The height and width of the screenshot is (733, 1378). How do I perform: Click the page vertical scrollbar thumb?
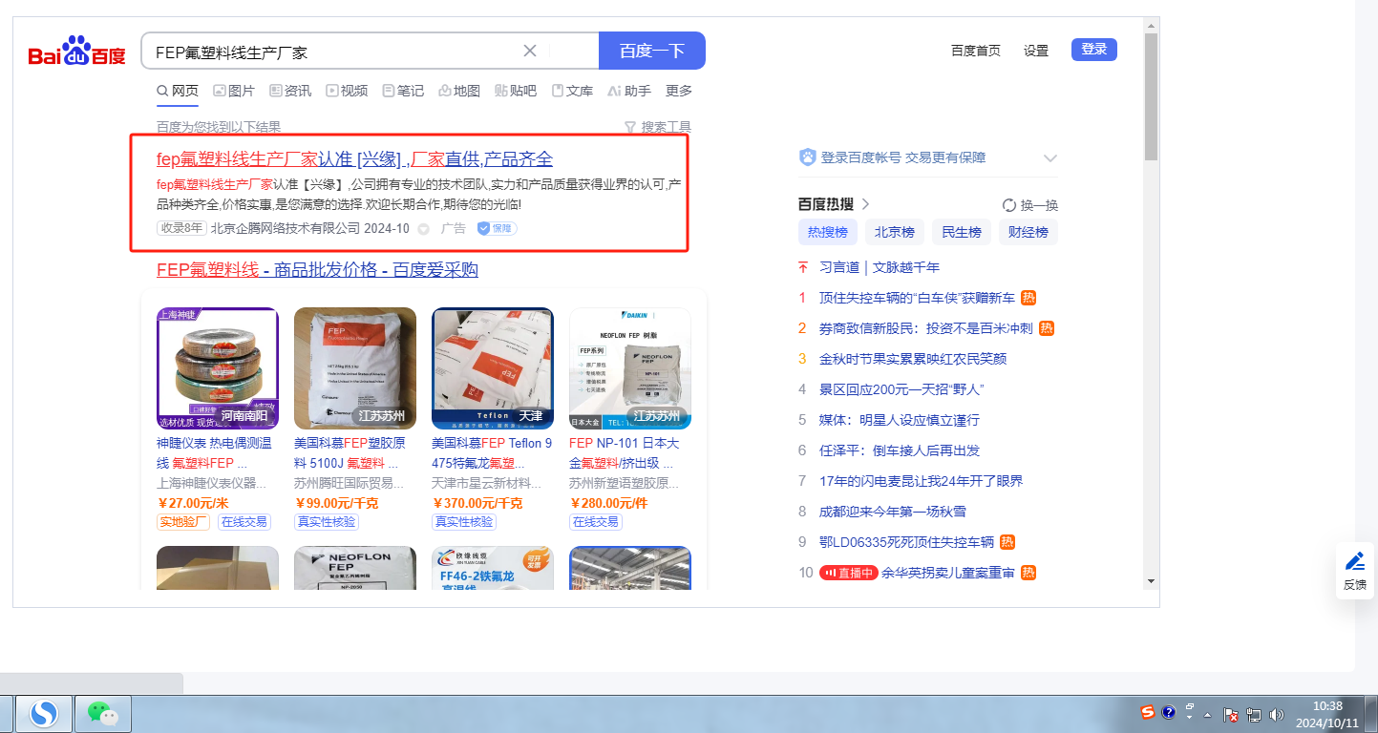1151,95
